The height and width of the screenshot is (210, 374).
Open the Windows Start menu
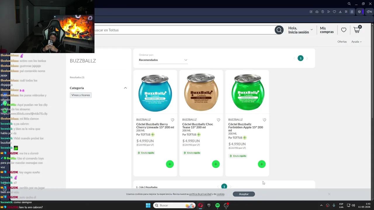(x=148, y=205)
